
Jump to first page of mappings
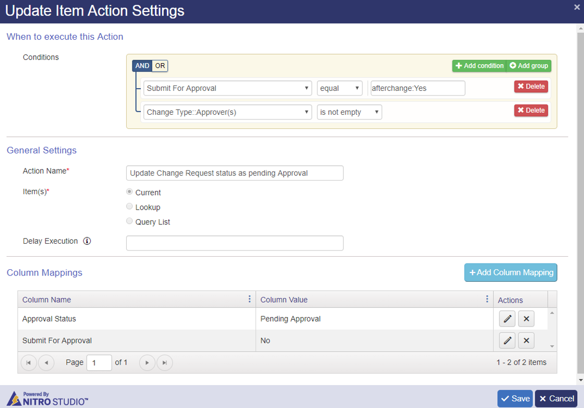[x=29, y=363]
